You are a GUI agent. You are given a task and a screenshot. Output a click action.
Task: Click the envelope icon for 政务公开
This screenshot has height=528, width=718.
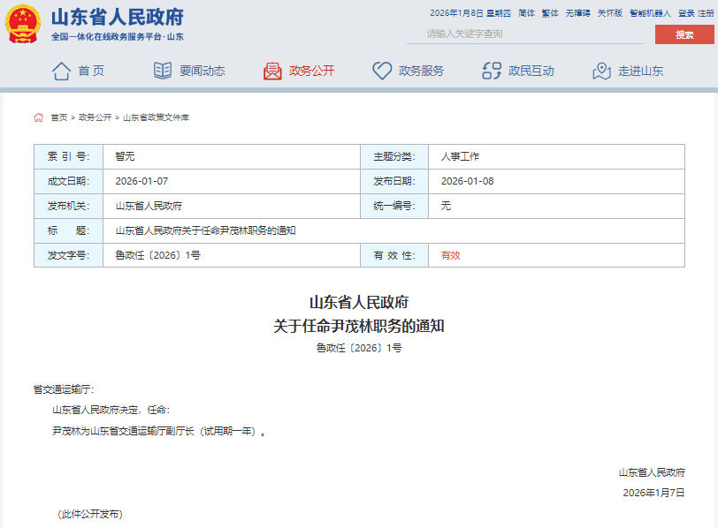point(272,71)
